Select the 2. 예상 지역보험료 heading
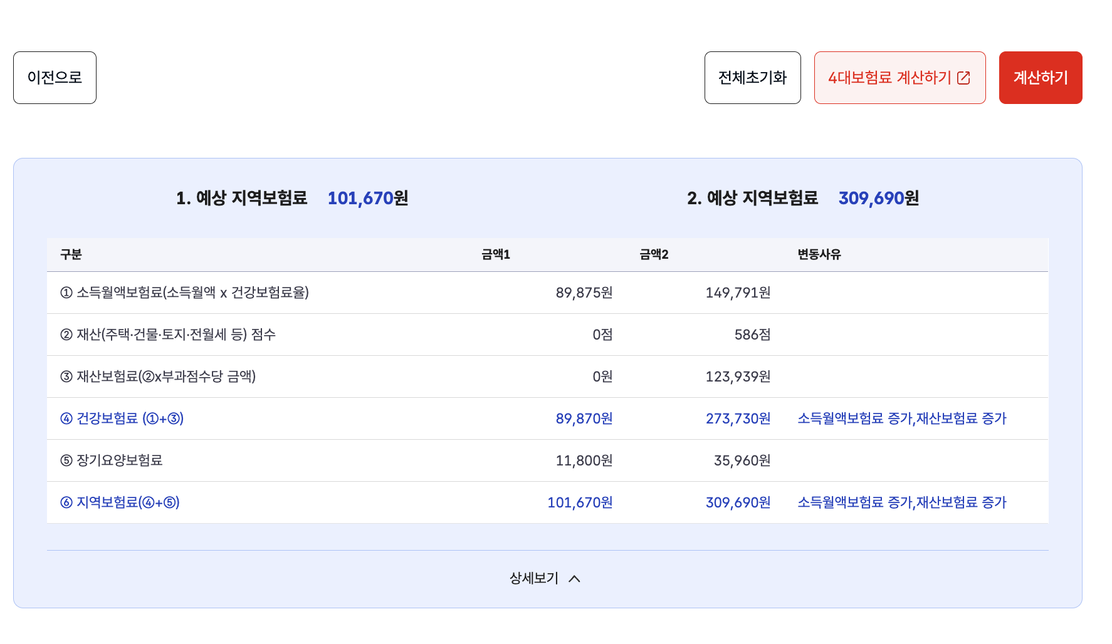The width and height of the screenshot is (1112, 644). pyautogui.click(x=753, y=198)
